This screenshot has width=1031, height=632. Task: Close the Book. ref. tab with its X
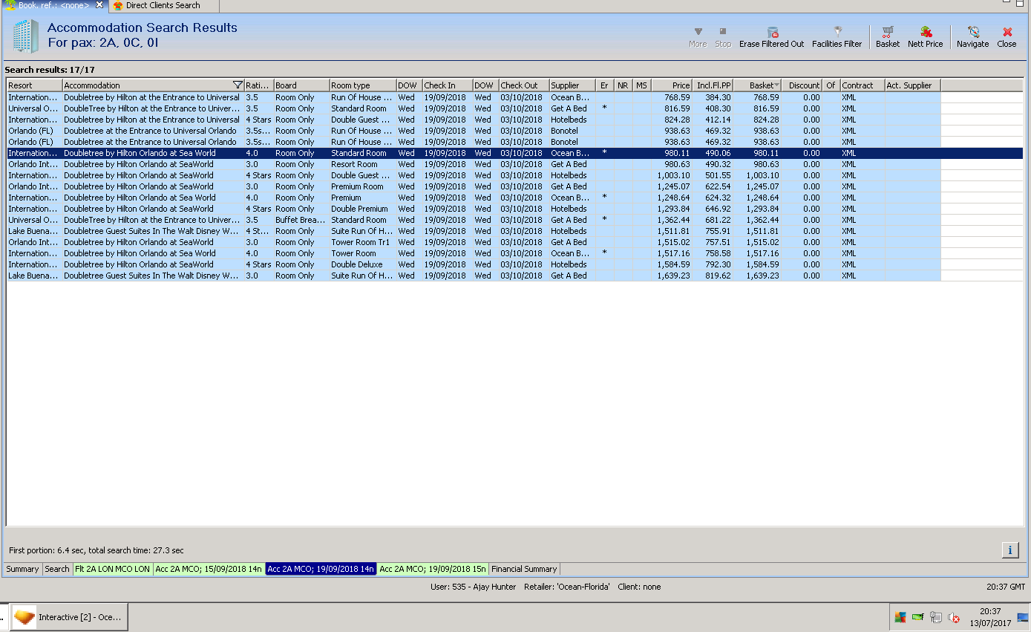click(99, 5)
